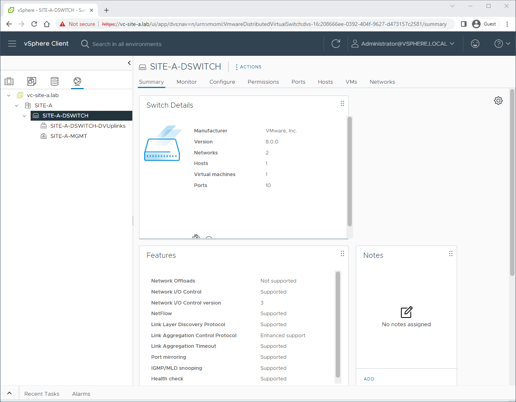This screenshot has height=402, width=516.
Task: Click the global refresh icon
Action: 336,44
